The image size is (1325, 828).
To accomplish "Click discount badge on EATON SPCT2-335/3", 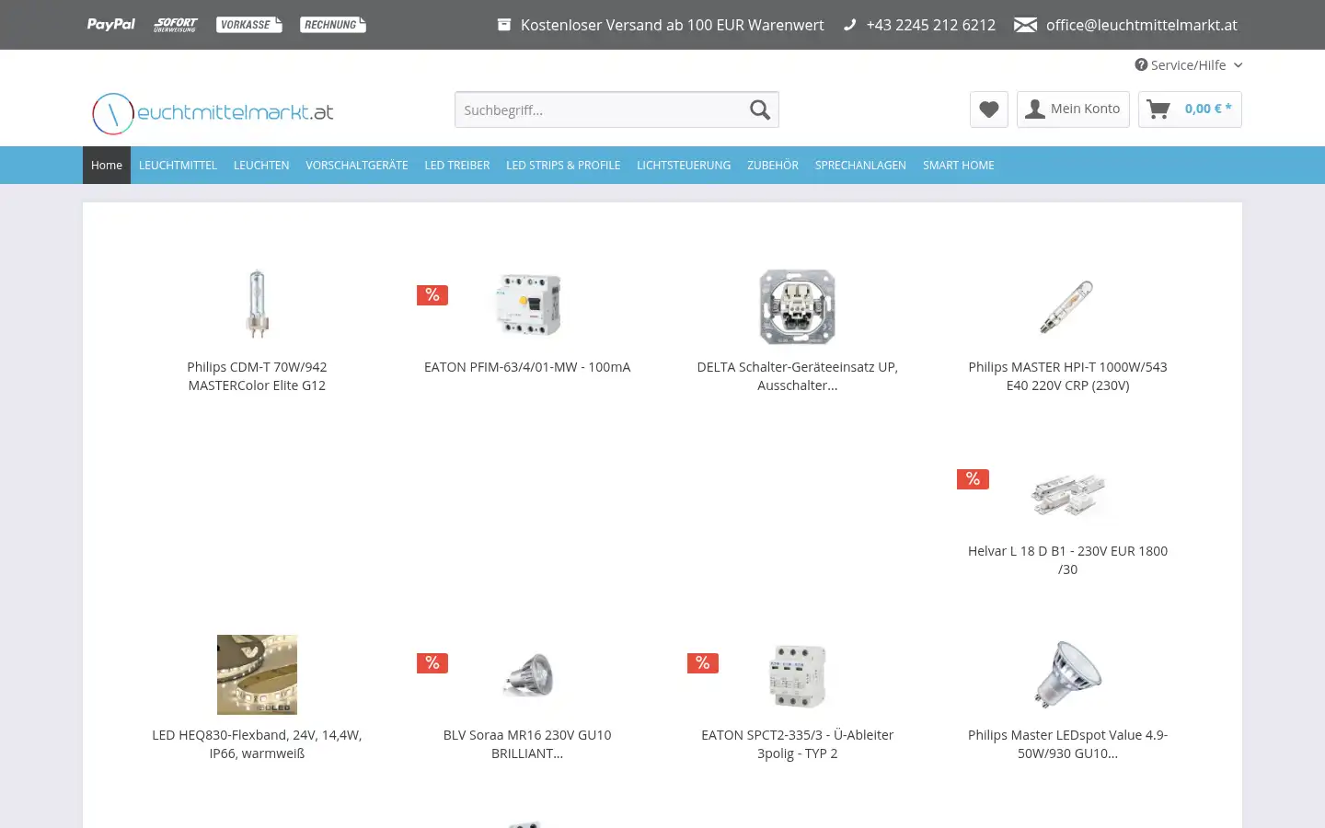I will [703, 662].
